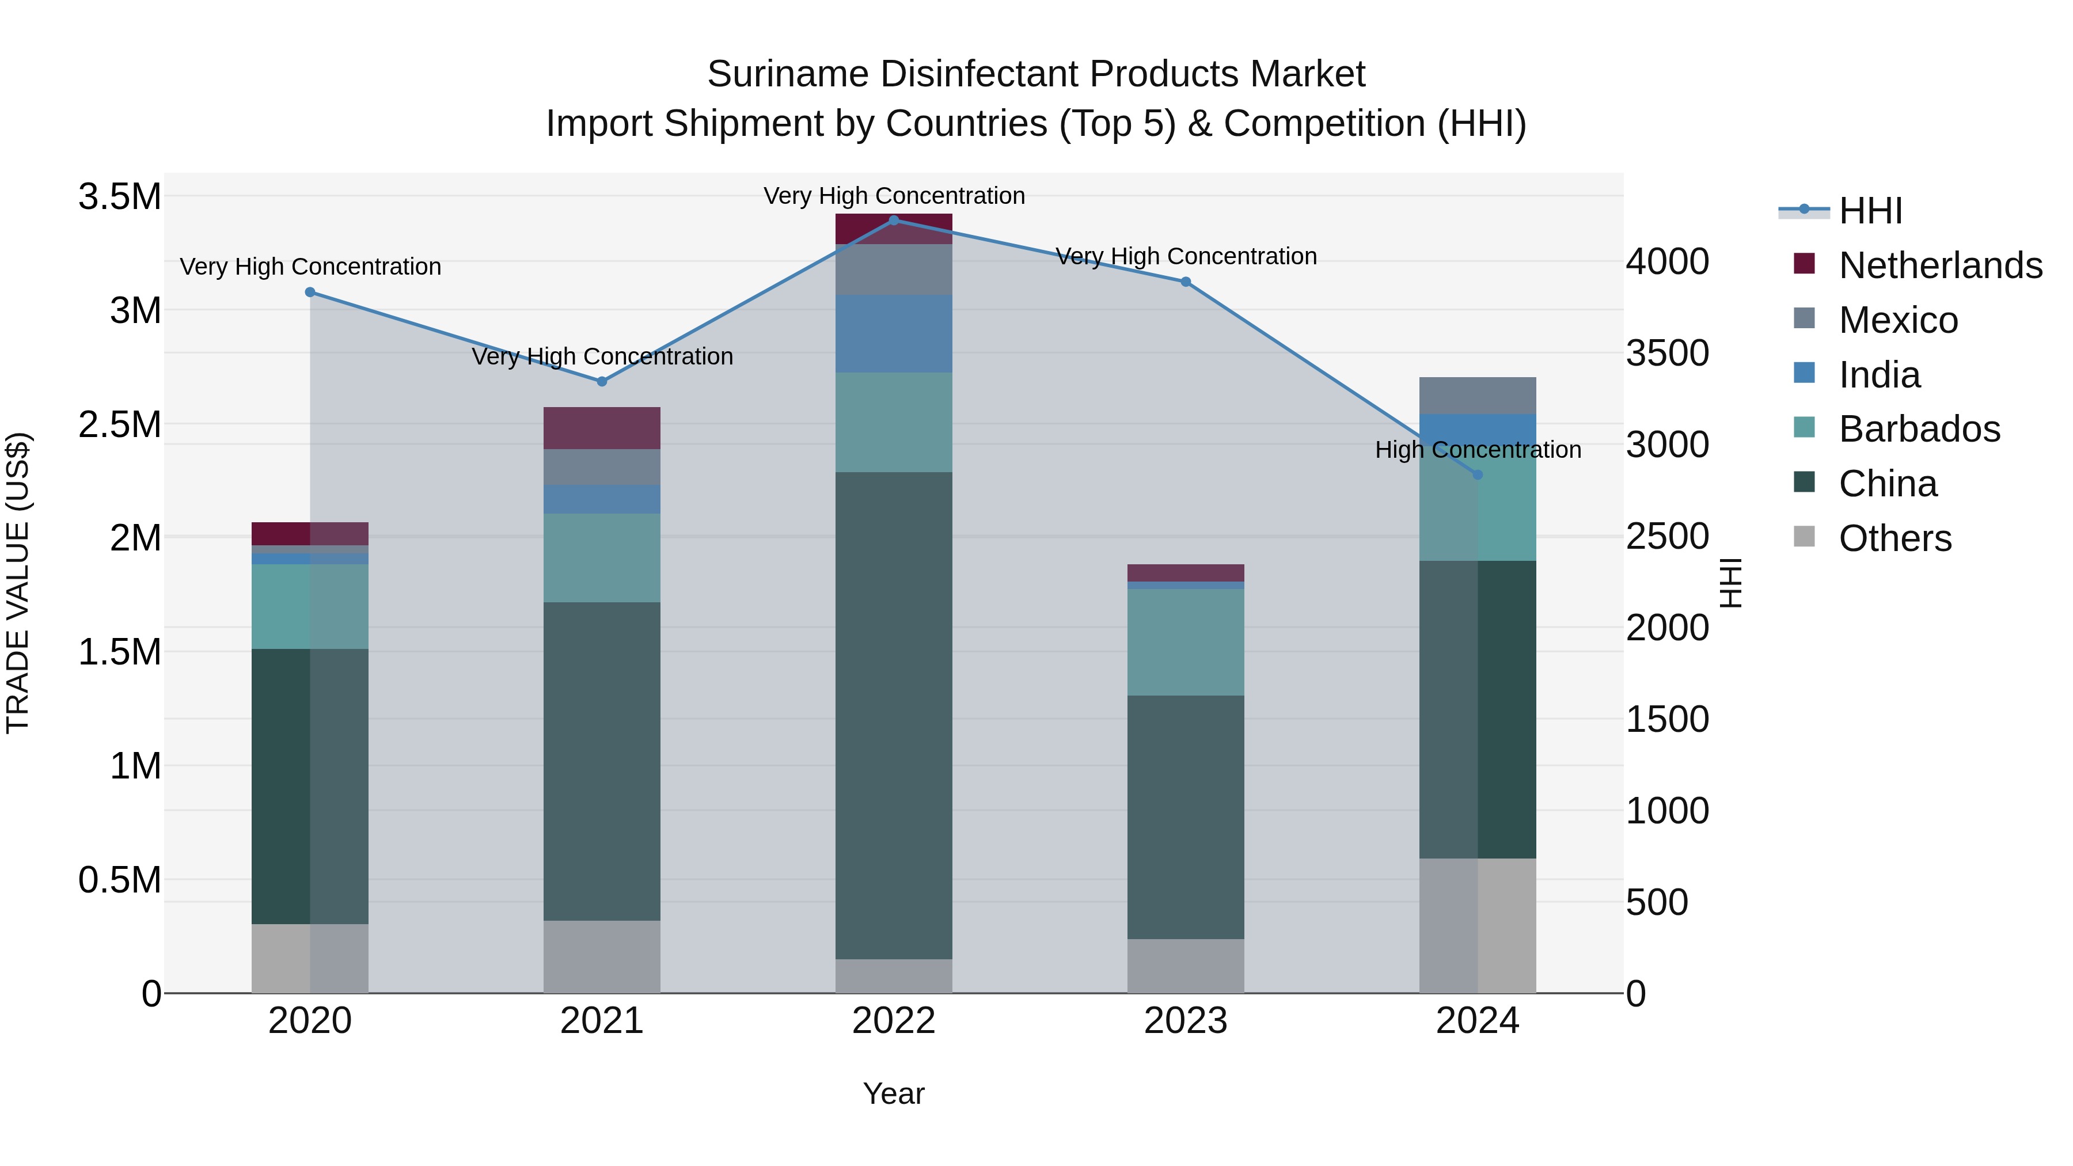Click the Others segment of 2024 bar
The width and height of the screenshot is (2073, 1166).
(1478, 925)
